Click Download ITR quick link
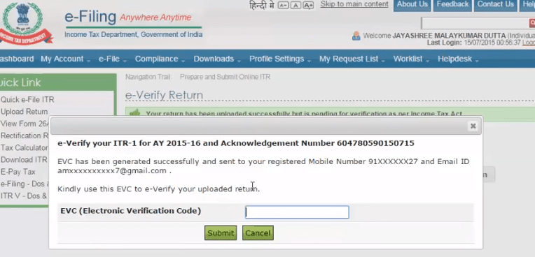 tap(24, 160)
